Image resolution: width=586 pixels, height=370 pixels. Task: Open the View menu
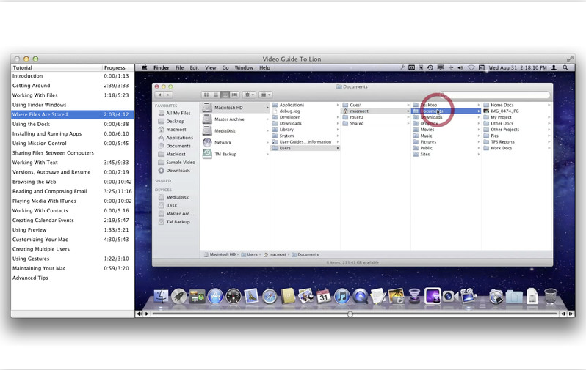coord(211,67)
